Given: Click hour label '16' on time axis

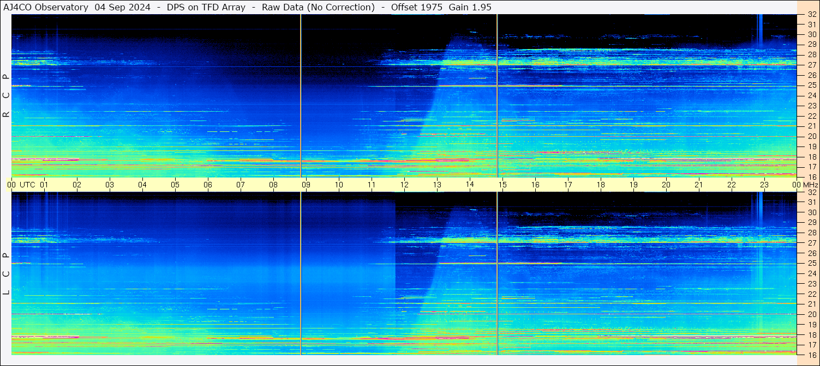Looking at the screenshot, I should tap(535, 185).
